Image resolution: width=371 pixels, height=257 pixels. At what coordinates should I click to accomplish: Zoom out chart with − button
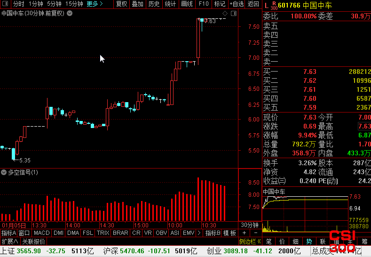point(256,233)
